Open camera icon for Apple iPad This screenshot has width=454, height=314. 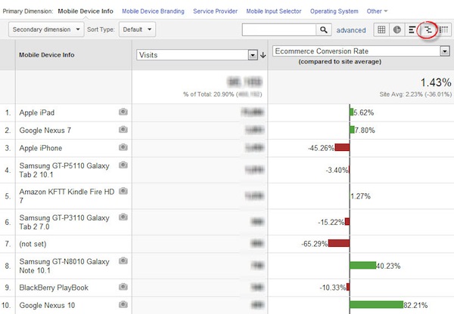[123, 112]
